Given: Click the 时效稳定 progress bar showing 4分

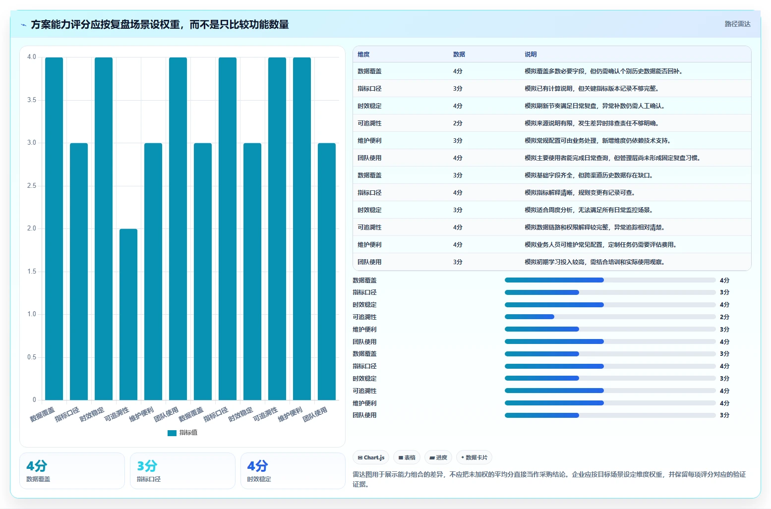Looking at the screenshot, I should 610,305.
